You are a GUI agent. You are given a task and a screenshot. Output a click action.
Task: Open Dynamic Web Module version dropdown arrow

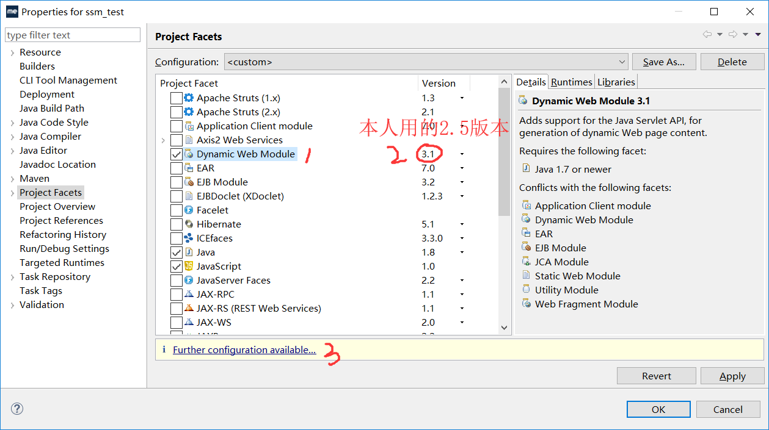tap(462, 154)
